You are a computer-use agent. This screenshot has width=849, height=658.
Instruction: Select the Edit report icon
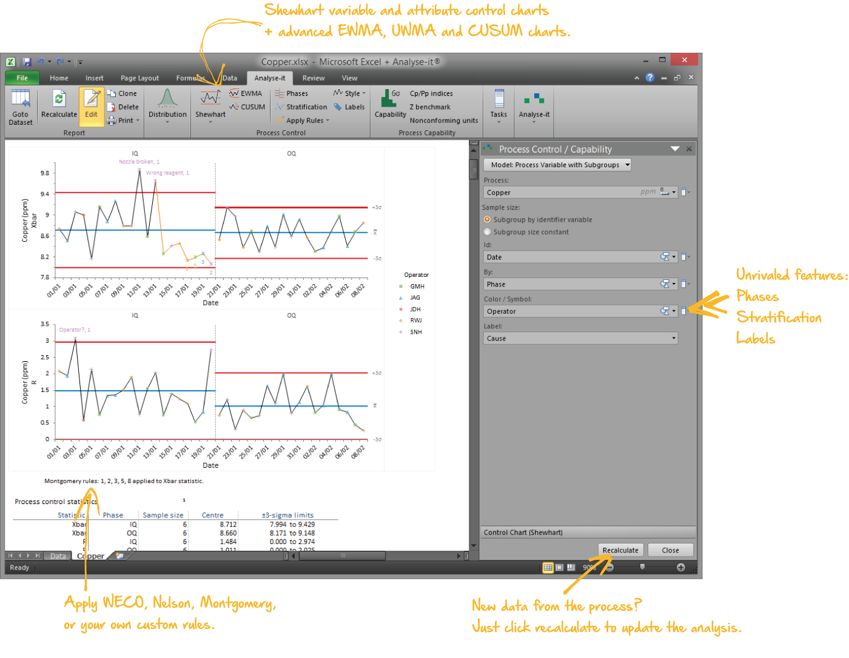(x=92, y=98)
